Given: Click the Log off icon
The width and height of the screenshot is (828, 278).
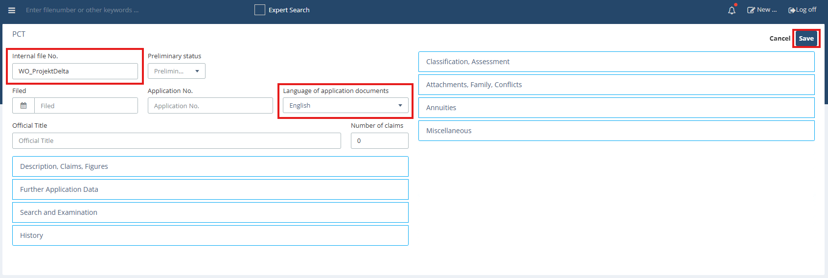Looking at the screenshot, I should tap(791, 10).
